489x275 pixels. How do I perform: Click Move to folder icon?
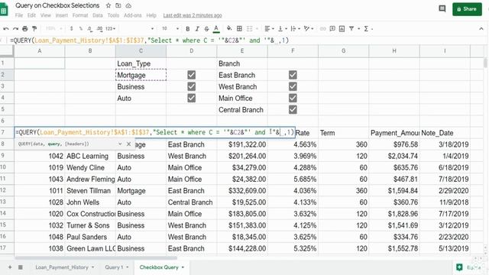coord(118,5)
